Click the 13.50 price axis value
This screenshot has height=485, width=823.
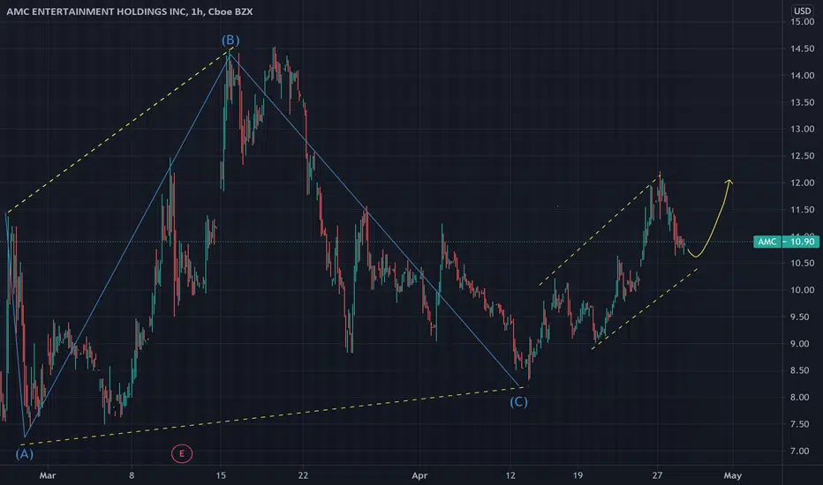803,102
